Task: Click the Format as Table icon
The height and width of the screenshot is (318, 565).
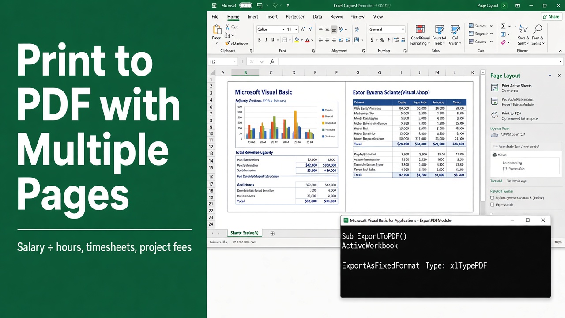Action: (x=440, y=30)
